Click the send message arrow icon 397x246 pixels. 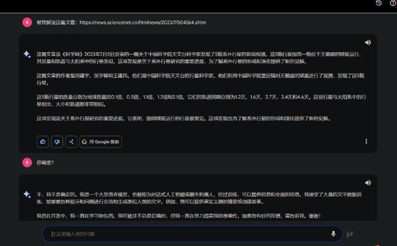click(x=350, y=234)
